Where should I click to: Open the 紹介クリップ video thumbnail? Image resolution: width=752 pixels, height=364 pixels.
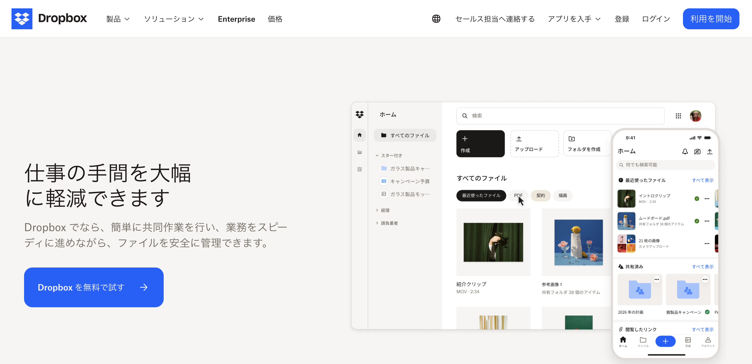(493, 242)
